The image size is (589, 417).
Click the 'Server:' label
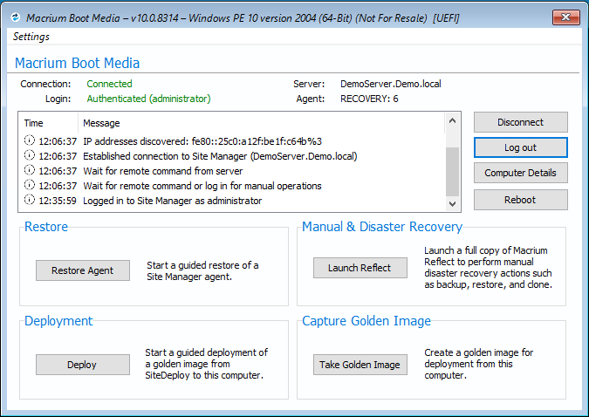tap(309, 84)
